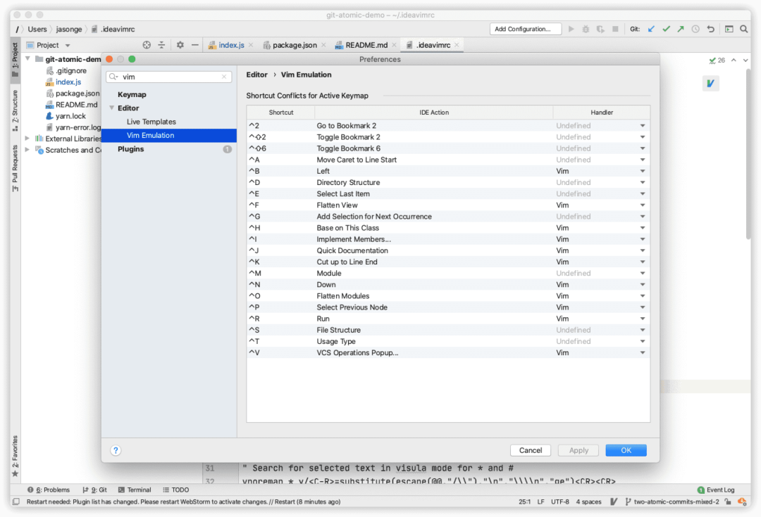Open handler dropdown for ^G Add Selection
Screen dimensions: 761x517
pyautogui.click(x=642, y=217)
